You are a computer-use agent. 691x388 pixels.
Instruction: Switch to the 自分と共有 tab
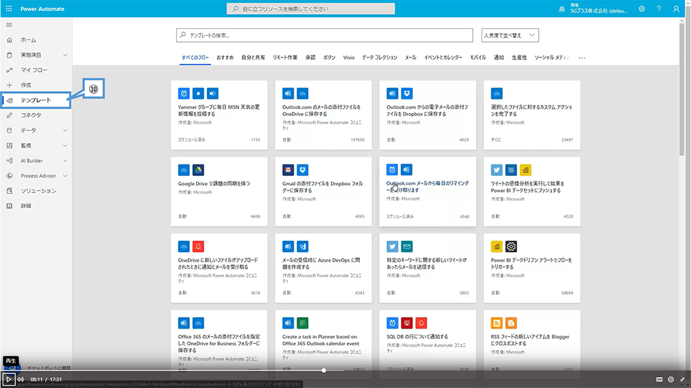pos(253,58)
